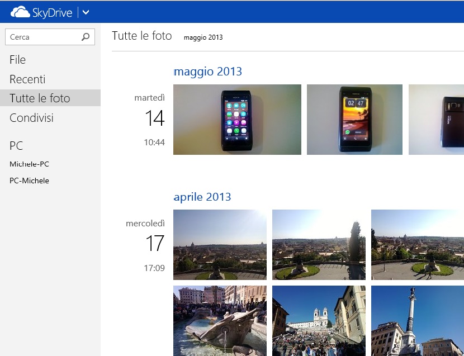Open the Rome skyline photo with cypress tree
Image resolution: width=464 pixels, height=356 pixels.
(319, 245)
